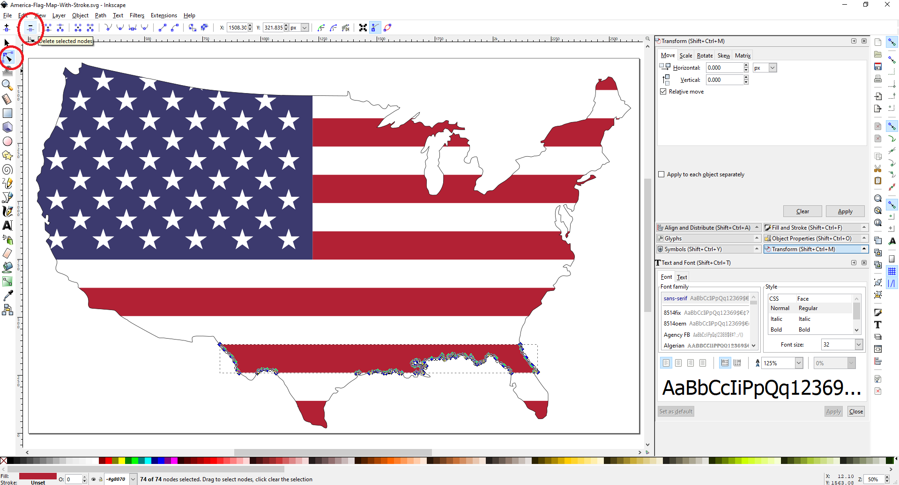
Task: Break path at selected nodes
Action: tap(60, 28)
